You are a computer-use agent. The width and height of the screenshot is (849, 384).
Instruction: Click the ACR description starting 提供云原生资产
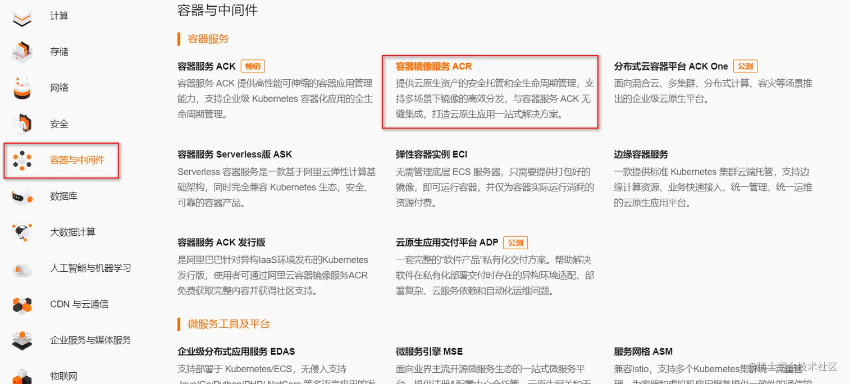coord(495,99)
